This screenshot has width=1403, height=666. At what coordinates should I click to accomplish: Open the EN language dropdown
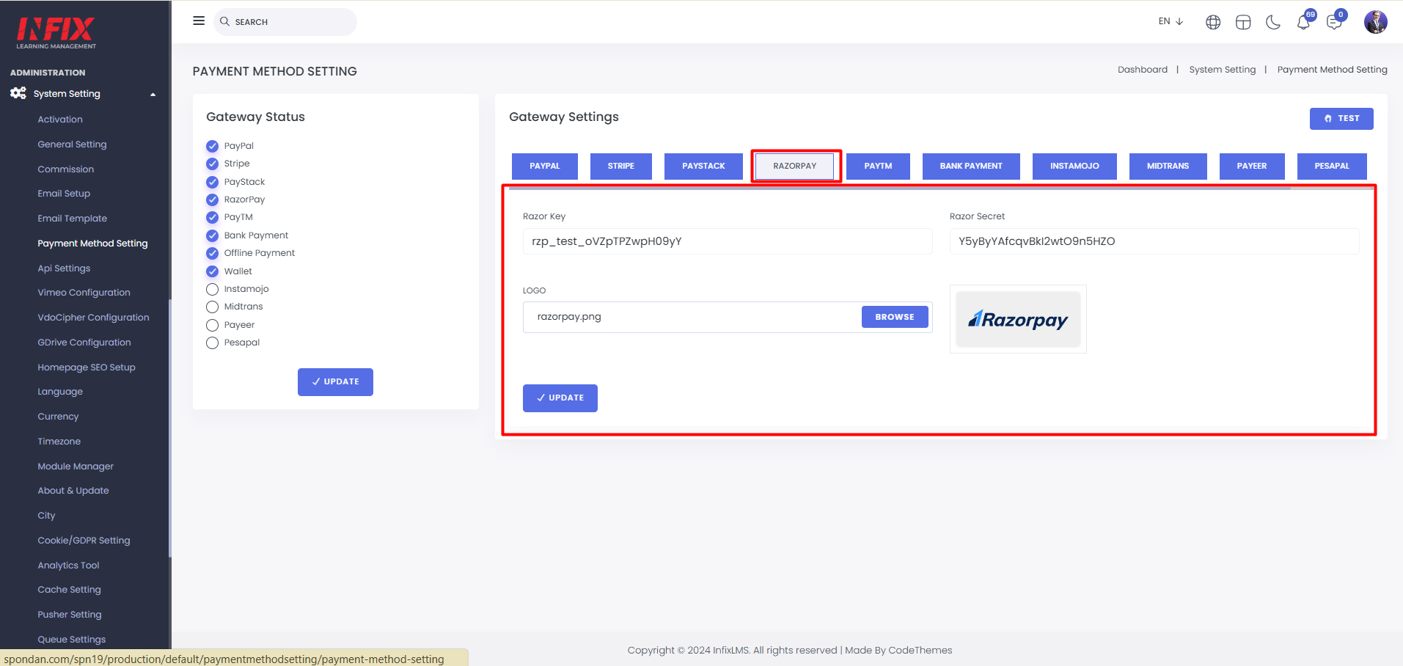tap(1171, 21)
